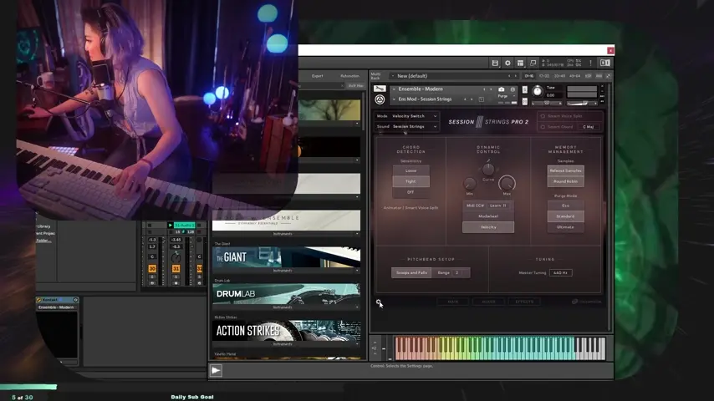Screen dimensions: 714x401
Task: Select Ultimate purge mode
Action: tap(565, 227)
